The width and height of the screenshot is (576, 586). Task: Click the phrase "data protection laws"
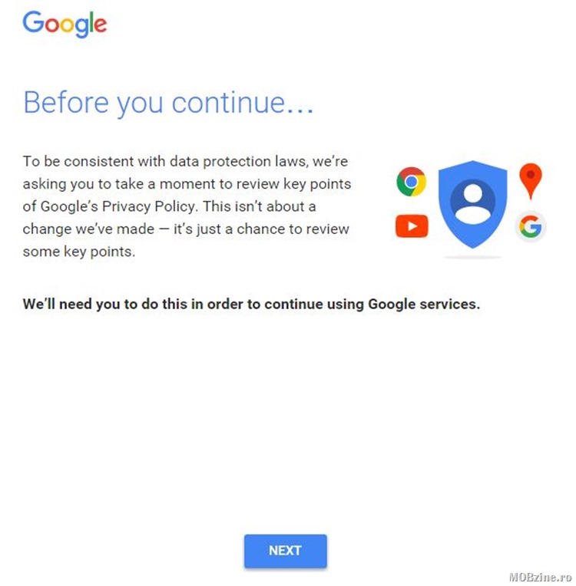239,161
